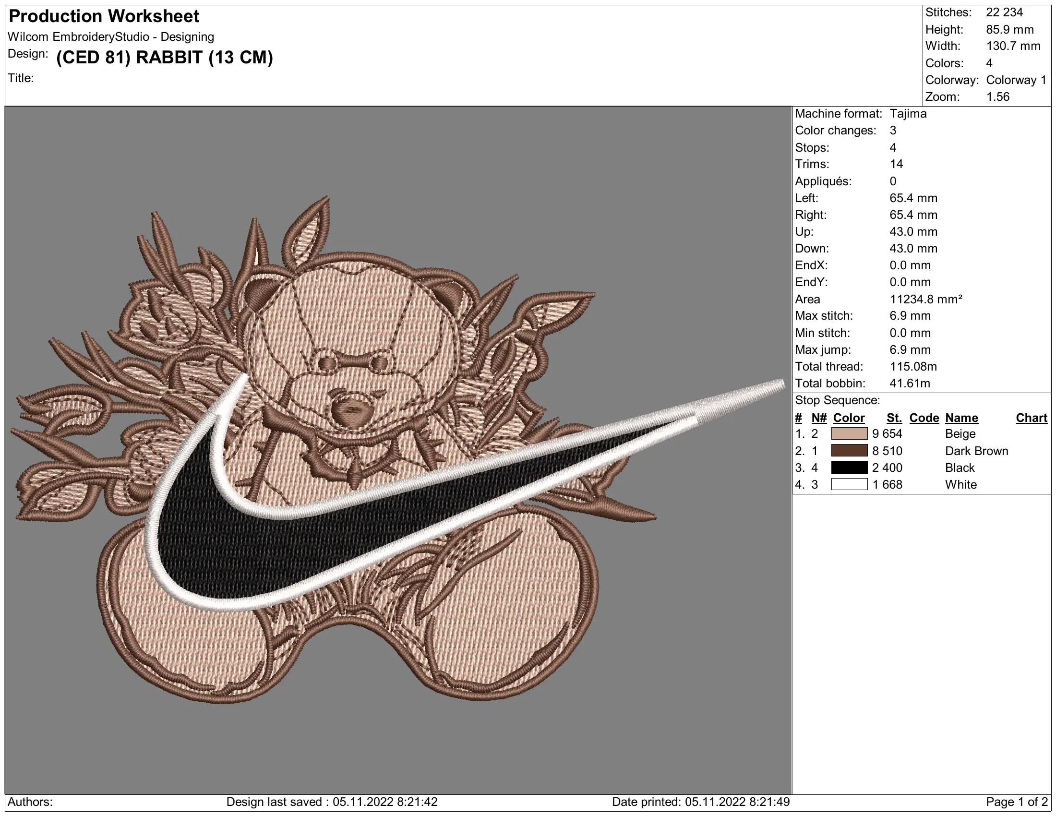Viewport: 1056px width, 816px height.
Task: Click the Area value '11234.8 mm²'
Action: tap(925, 299)
